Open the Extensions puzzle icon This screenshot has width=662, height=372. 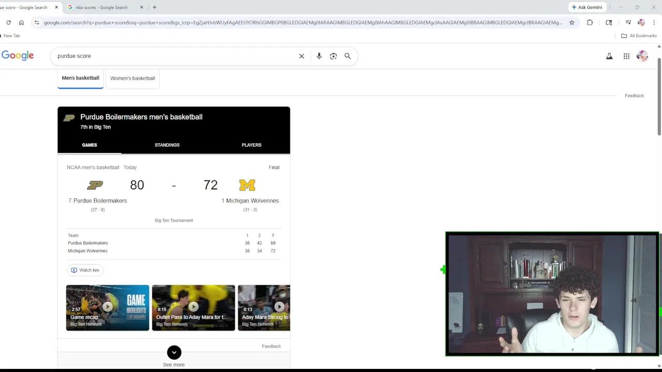point(590,22)
